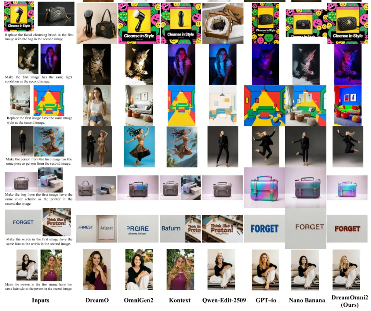Screen dimensions: 371x311
Task: Select Qwen-Edit's open cardboard box result
Action: tap(223, 23)
